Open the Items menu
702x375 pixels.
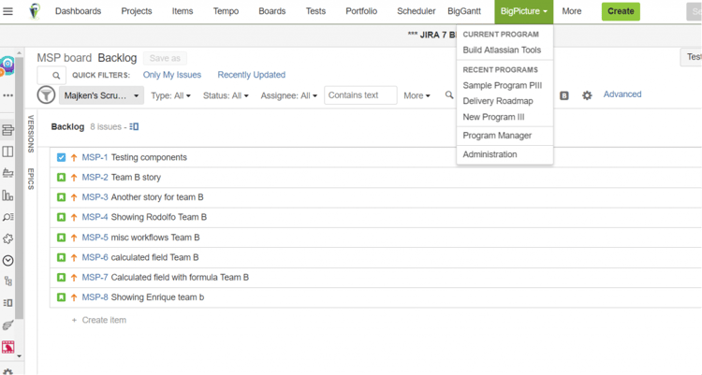pos(183,11)
